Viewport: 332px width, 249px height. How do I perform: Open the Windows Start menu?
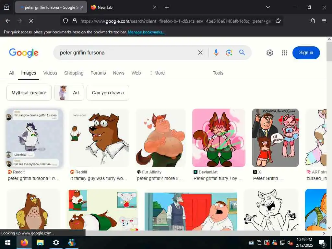coord(8,243)
